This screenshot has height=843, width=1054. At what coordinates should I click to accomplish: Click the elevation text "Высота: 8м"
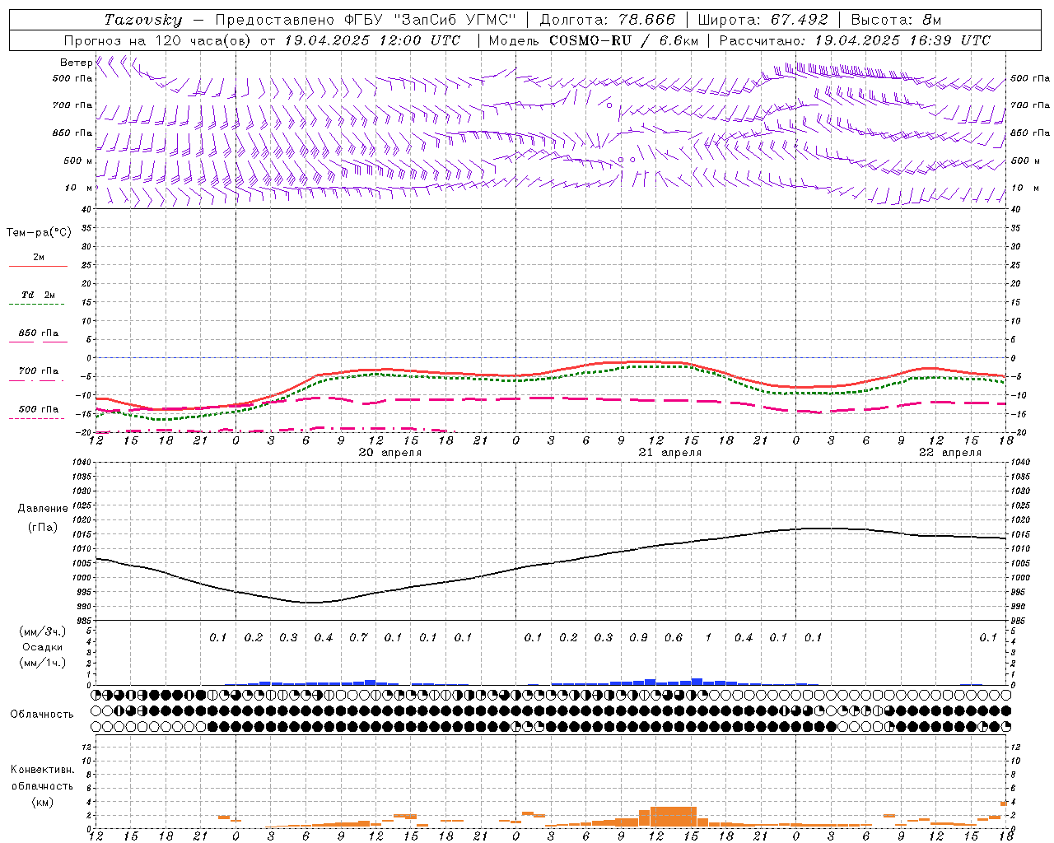pos(896,20)
